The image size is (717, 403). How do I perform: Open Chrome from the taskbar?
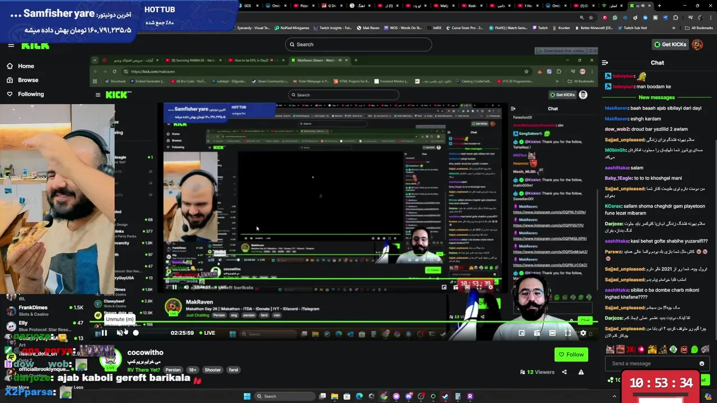pos(384,396)
